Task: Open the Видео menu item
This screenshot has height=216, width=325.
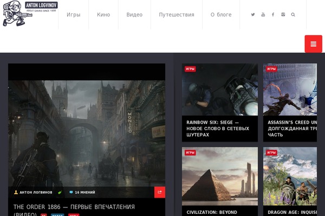Action: click(x=134, y=15)
